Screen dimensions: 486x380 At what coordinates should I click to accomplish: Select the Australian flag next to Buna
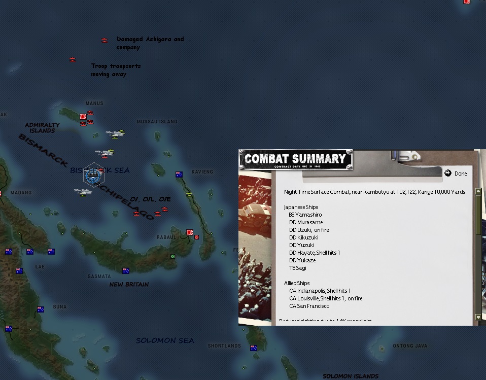pyautogui.click(x=41, y=309)
